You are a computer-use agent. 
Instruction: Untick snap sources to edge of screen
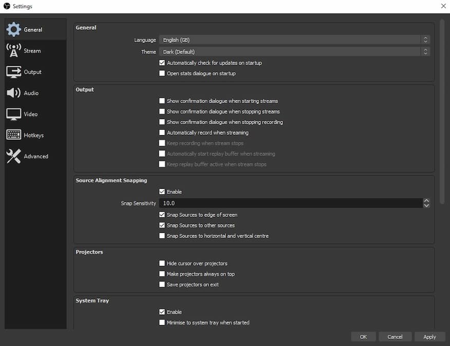point(162,215)
